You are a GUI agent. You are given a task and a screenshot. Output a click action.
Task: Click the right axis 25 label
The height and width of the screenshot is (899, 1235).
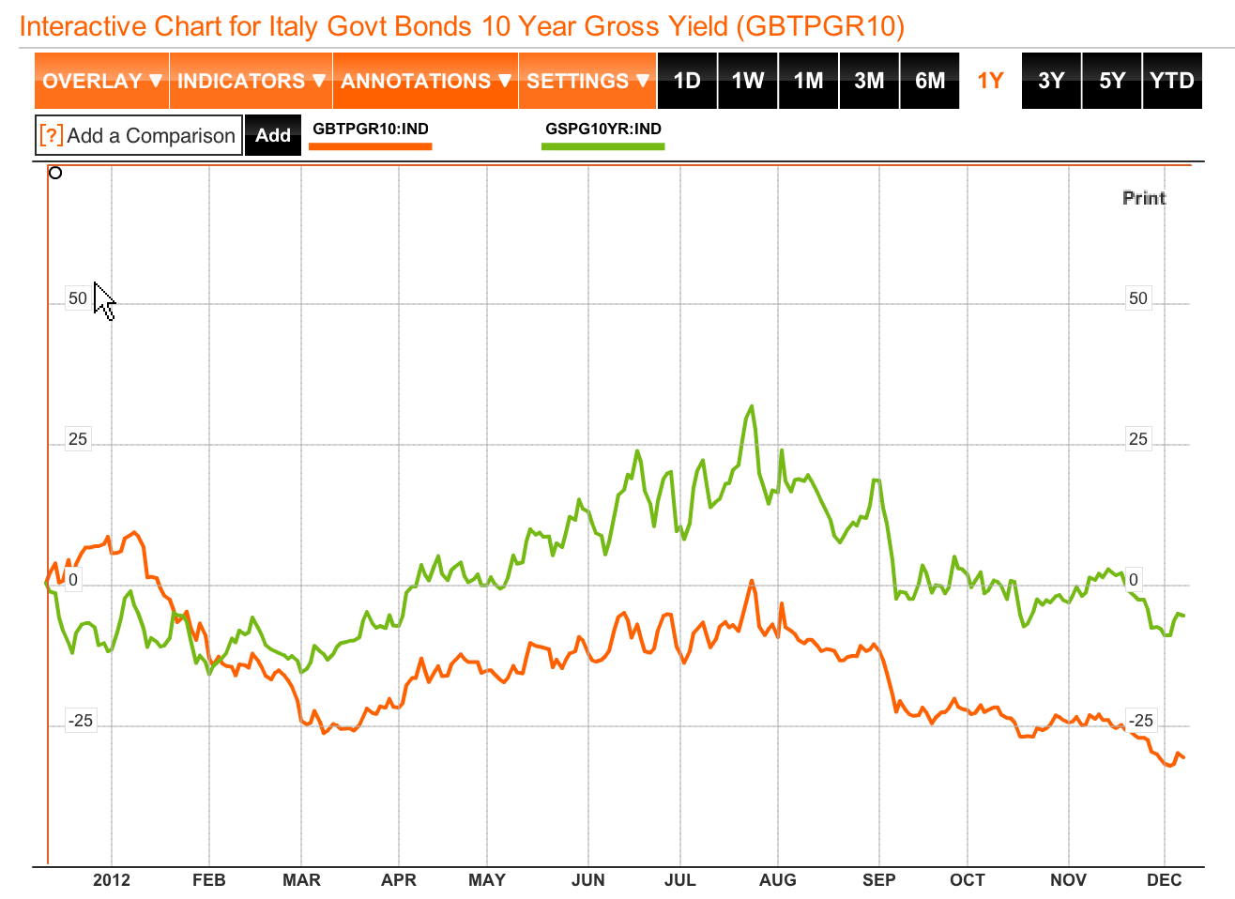(x=1138, y=439)
